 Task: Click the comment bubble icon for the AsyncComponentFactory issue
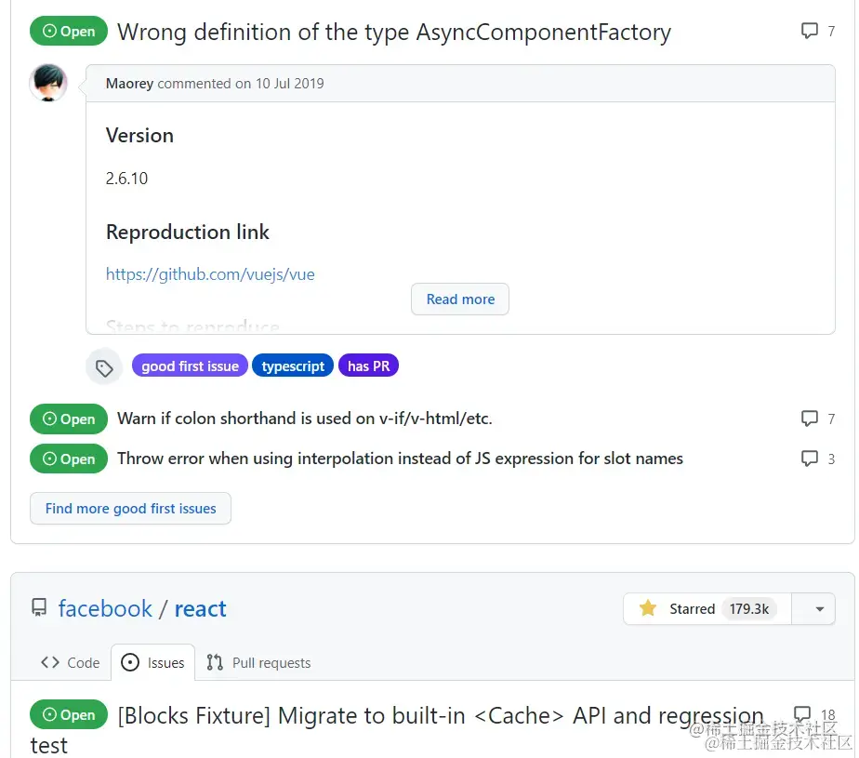(809, 31)
